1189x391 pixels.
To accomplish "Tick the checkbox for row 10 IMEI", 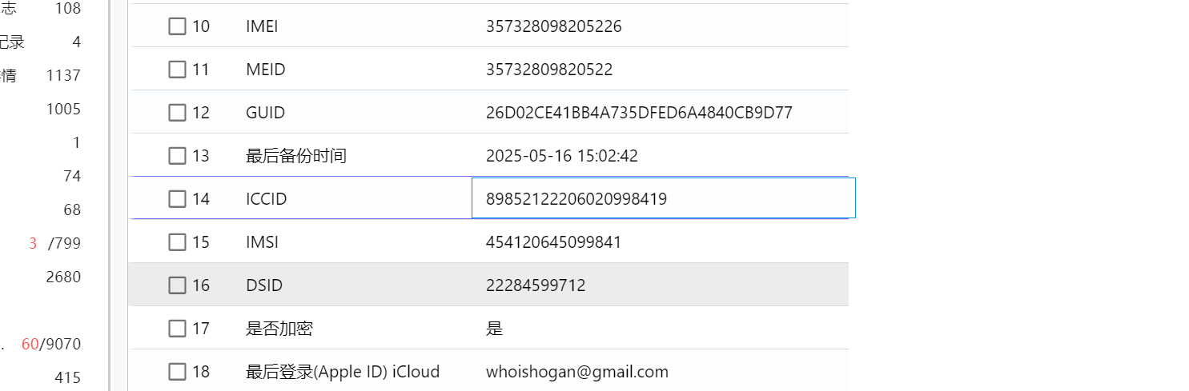I will 177,26.
